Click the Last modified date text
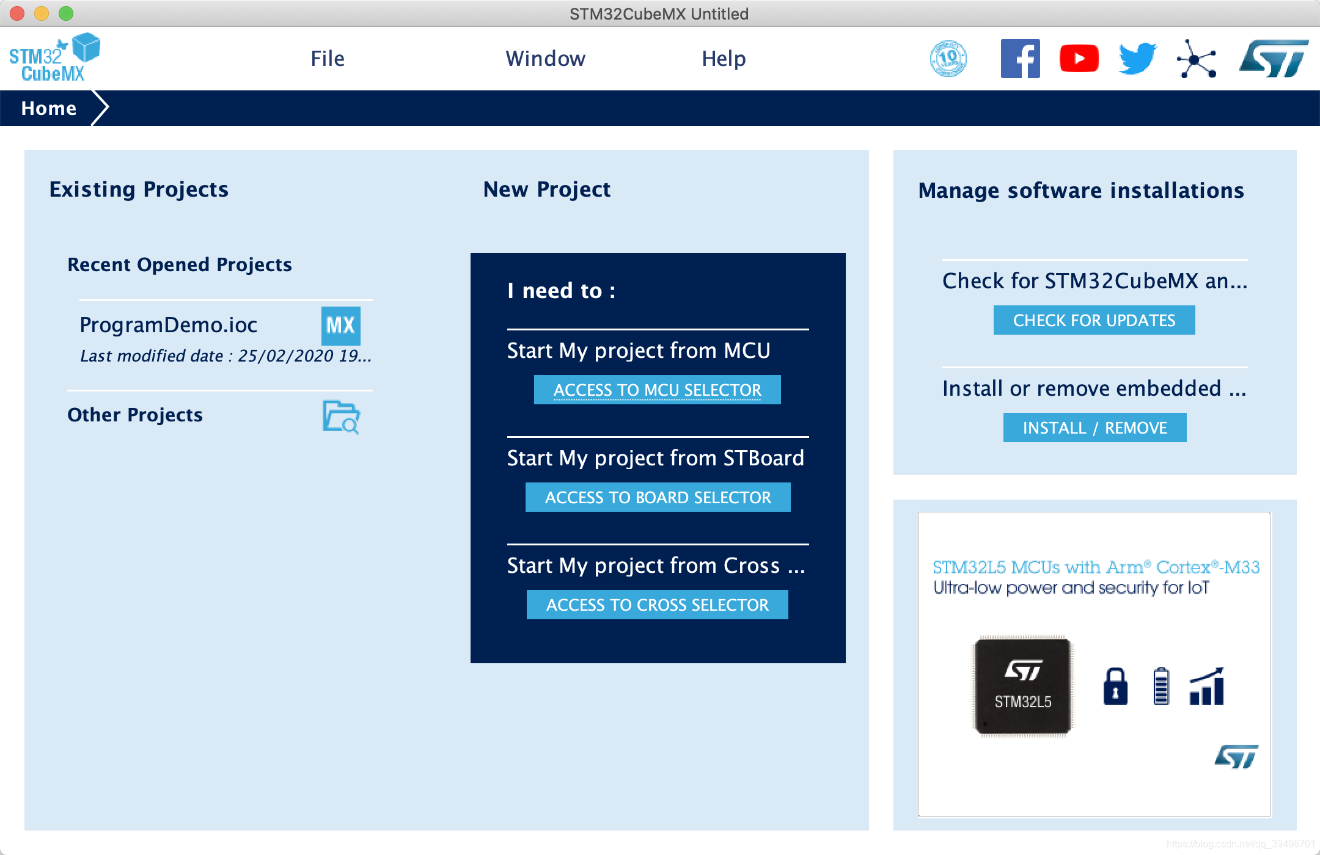Viewport: 1320px width, 855px height. click(226, 356)
